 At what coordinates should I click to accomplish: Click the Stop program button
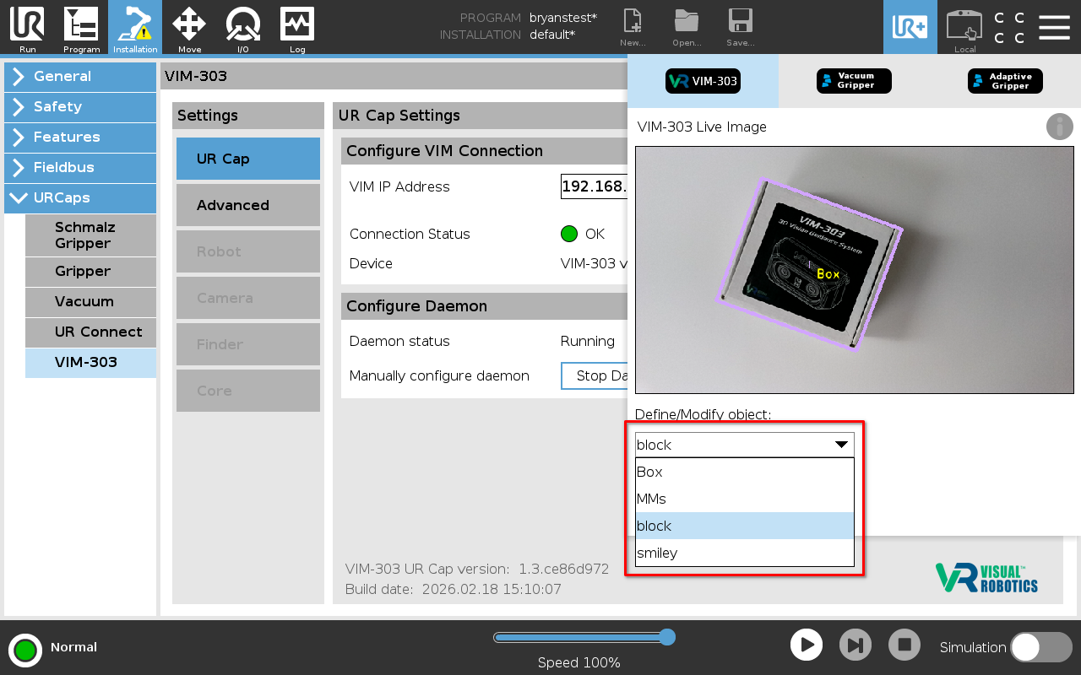pyautogui.click(x=904, y=645)
